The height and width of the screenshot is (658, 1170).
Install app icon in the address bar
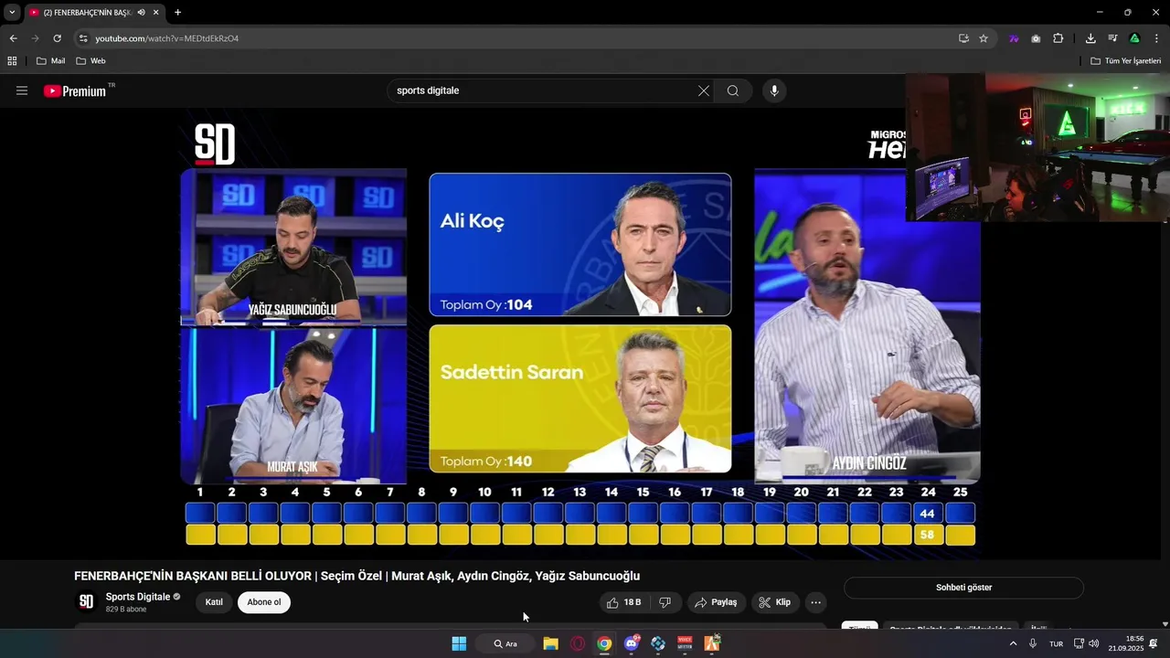point(963,38)
